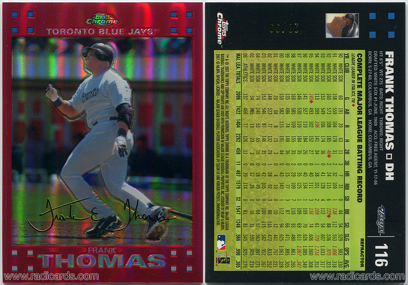Click the 'LEAGUE LEADER IN ITALICS, TIE' note
The image size is (408, 285).
click(x=353, y=81)
